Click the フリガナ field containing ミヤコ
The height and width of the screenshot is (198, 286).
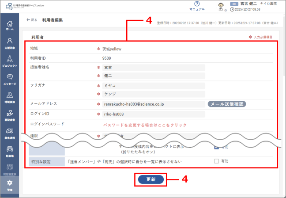pyautogui.click(x=153, y=86)
